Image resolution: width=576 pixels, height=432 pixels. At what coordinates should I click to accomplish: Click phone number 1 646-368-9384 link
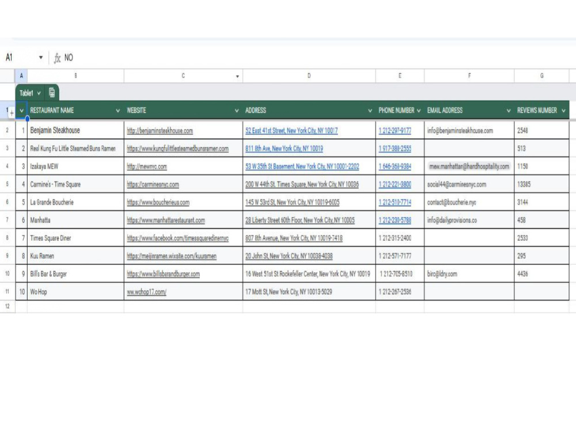pos(395,166)
